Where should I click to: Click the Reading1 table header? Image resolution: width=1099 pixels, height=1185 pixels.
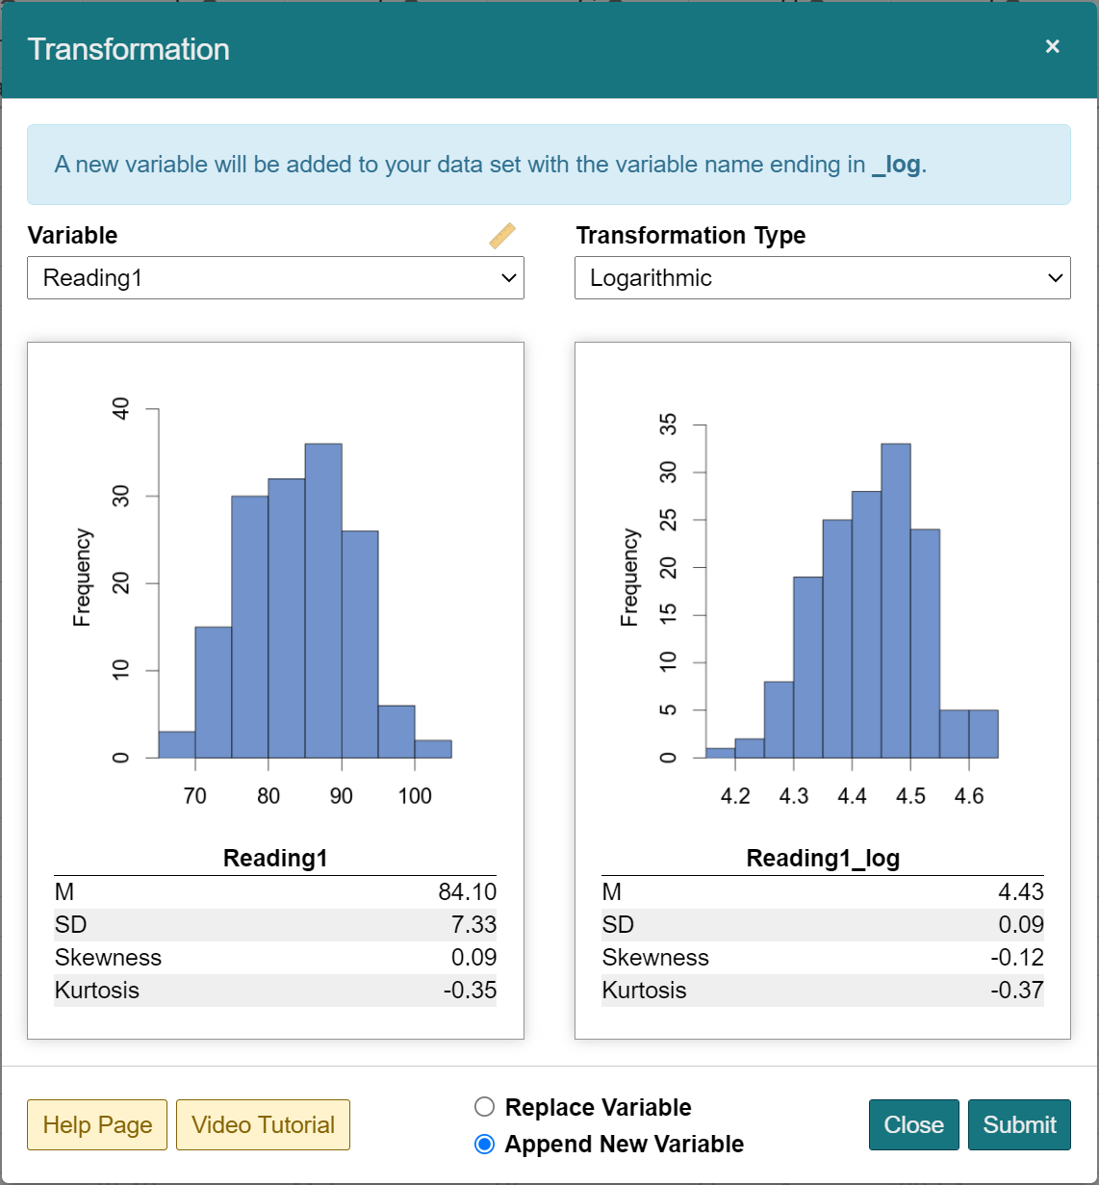pos(275,858)
